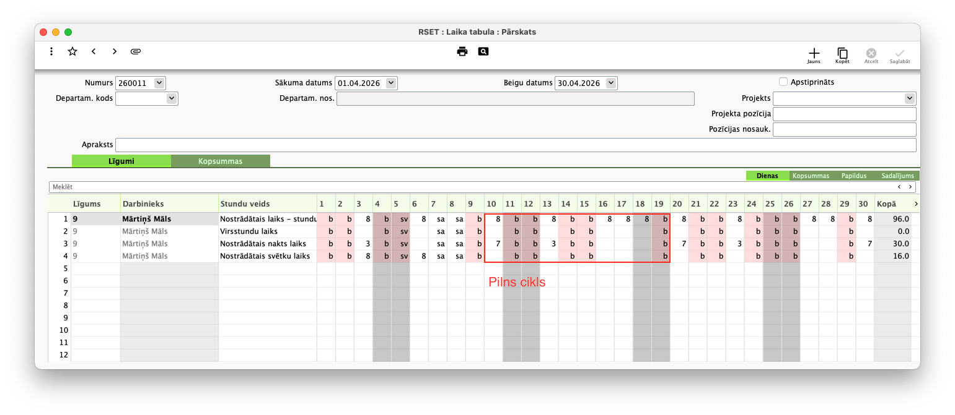
Task: Click into the Apraksts text field
Action: (516, 145)
